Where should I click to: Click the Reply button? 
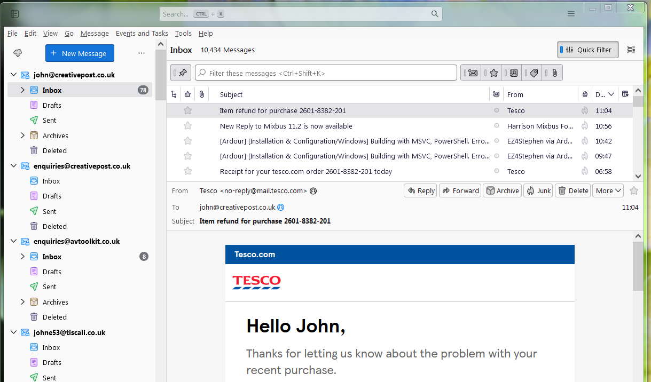420,190
